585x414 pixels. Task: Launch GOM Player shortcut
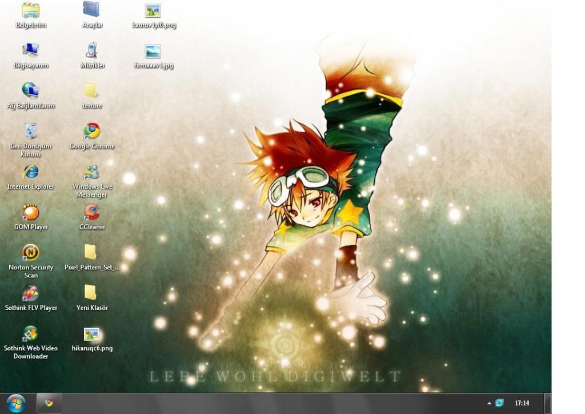pyautogui.click(x=31, y=212)
